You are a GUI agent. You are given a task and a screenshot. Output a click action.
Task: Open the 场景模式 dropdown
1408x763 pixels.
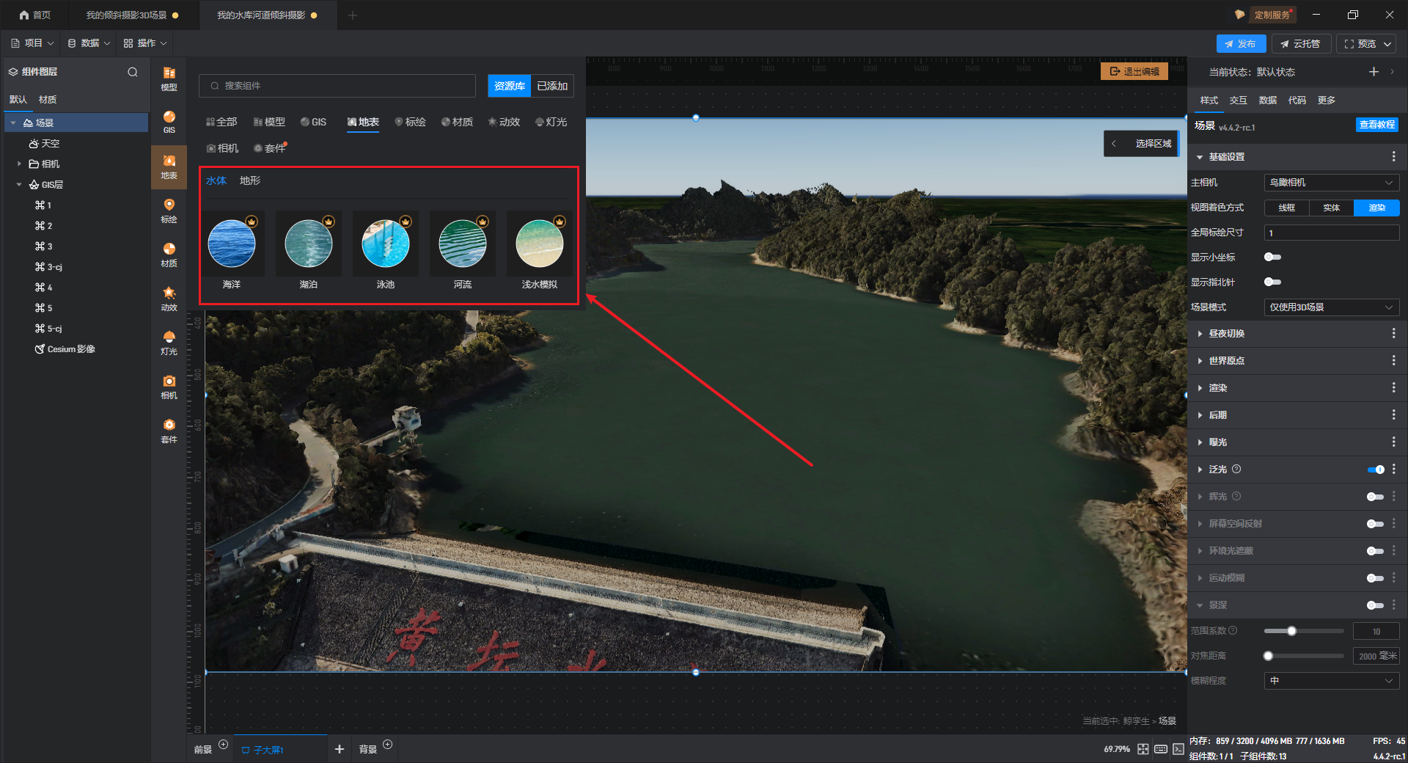pos(1332,307)
